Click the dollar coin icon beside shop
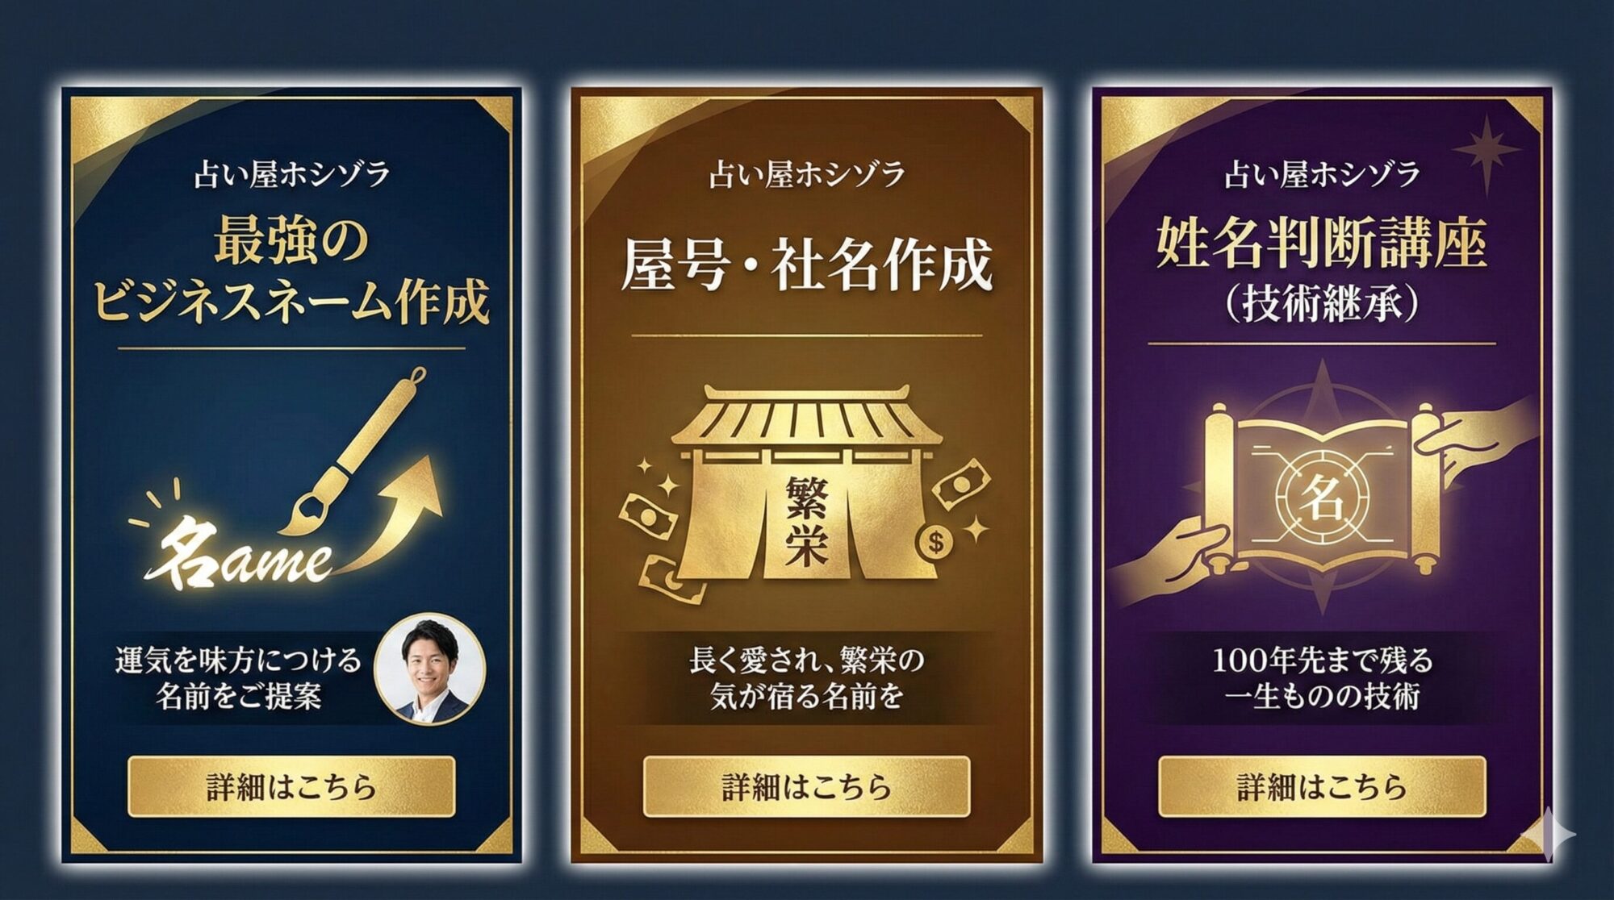Viewport: 1614px width, 900px height. click(x=935, y=541)
